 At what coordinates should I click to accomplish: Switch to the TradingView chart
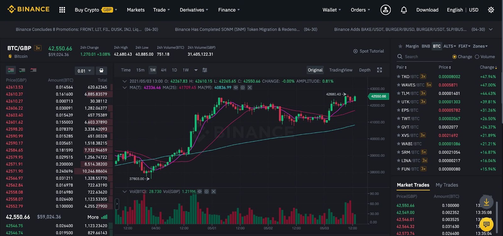341,70
